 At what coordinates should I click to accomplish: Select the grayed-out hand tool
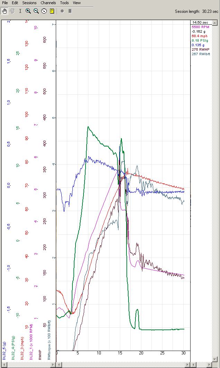point(12,11)
